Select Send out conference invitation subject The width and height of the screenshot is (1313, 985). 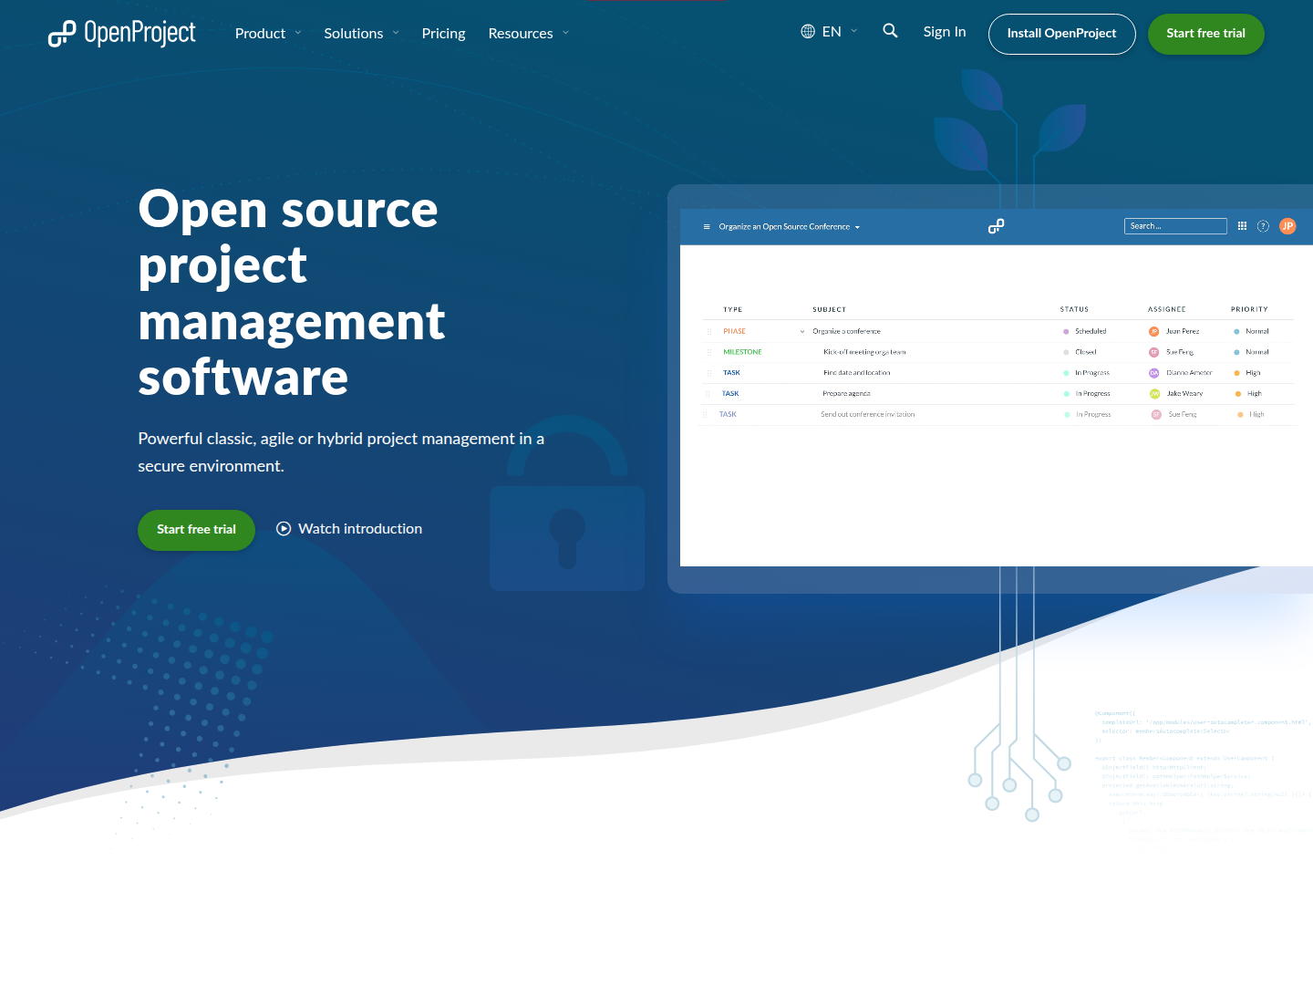click(867, 415)
